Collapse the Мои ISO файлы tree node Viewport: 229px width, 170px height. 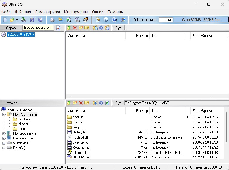point(4,114)
